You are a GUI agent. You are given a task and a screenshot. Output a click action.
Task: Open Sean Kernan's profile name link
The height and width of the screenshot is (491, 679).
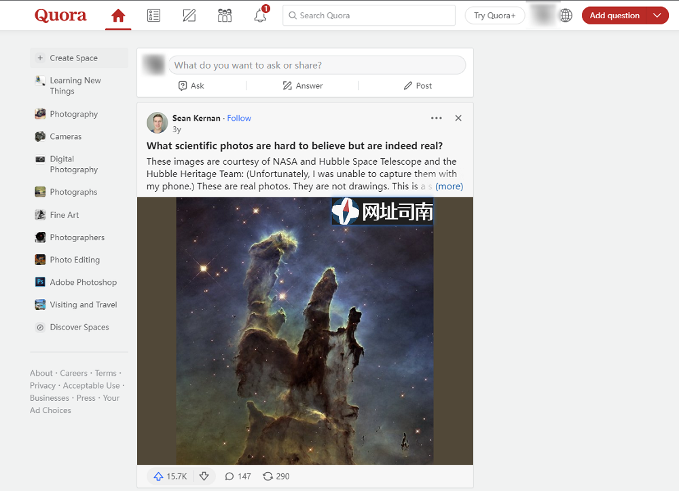pos(196,118)
